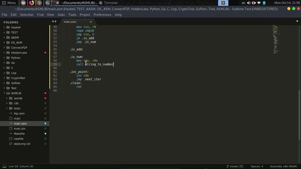Viewport: 301px width, 169px height.
Task: Open the tab list dropdown arrow
Action: pos(297,21)
